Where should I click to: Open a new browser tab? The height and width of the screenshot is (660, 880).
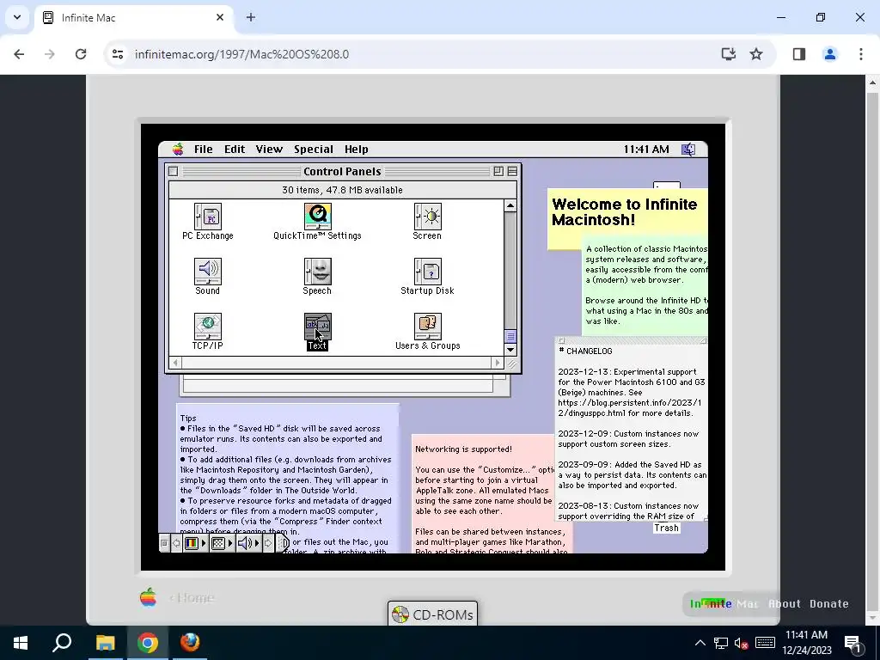[251, 17]
